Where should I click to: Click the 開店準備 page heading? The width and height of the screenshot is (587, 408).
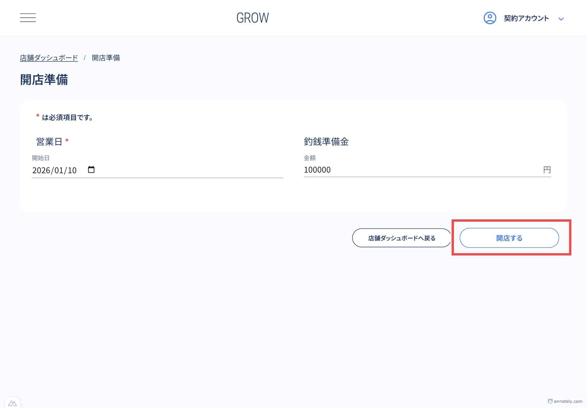coord(44,80)
